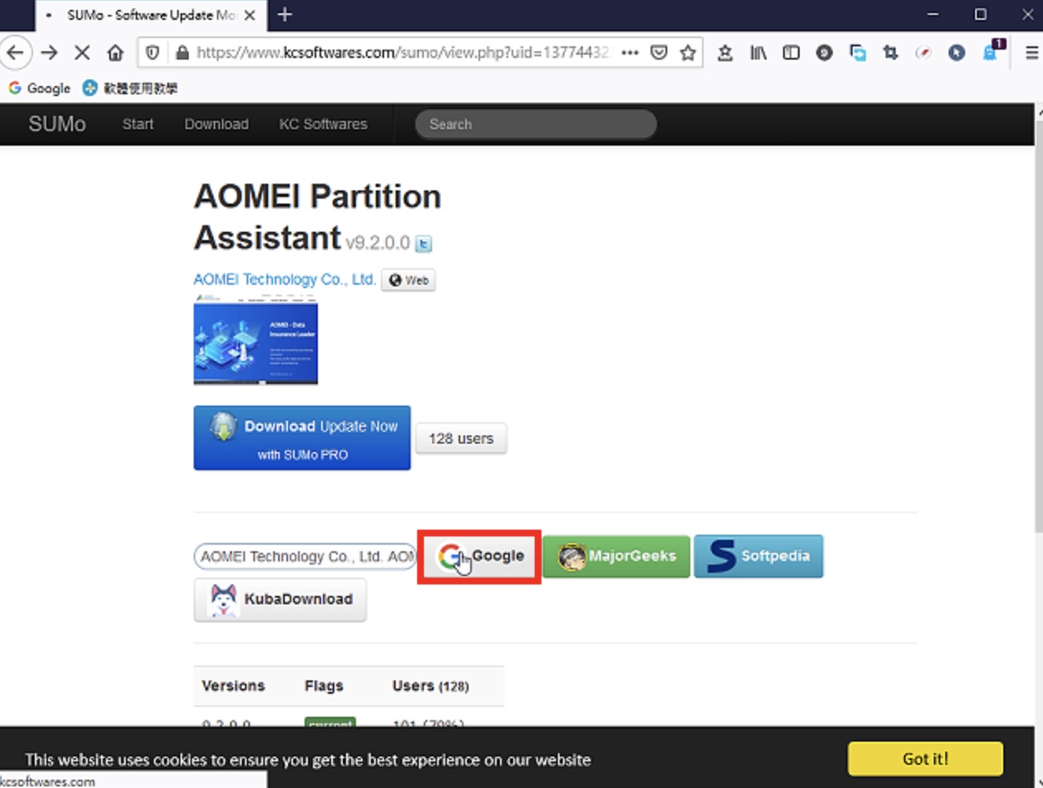
Task: Open the AOMEI Technology Co., Ltd. link
Action: click(x=285, y=280)
